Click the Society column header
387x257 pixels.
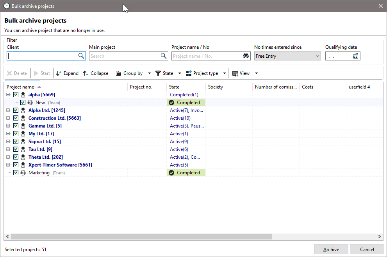[x=229, y=87]
